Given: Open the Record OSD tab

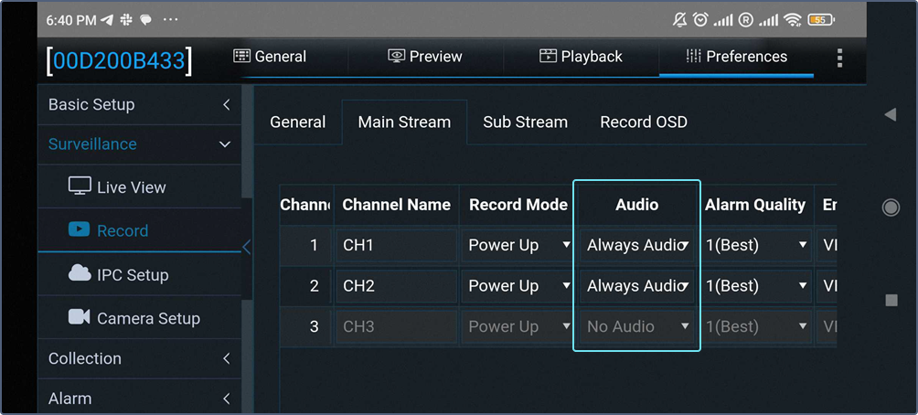Looking at the screenshot, I should point(644,122).
